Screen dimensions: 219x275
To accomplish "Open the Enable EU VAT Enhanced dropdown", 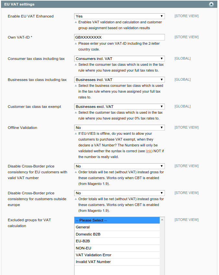I will click(119, 16).
